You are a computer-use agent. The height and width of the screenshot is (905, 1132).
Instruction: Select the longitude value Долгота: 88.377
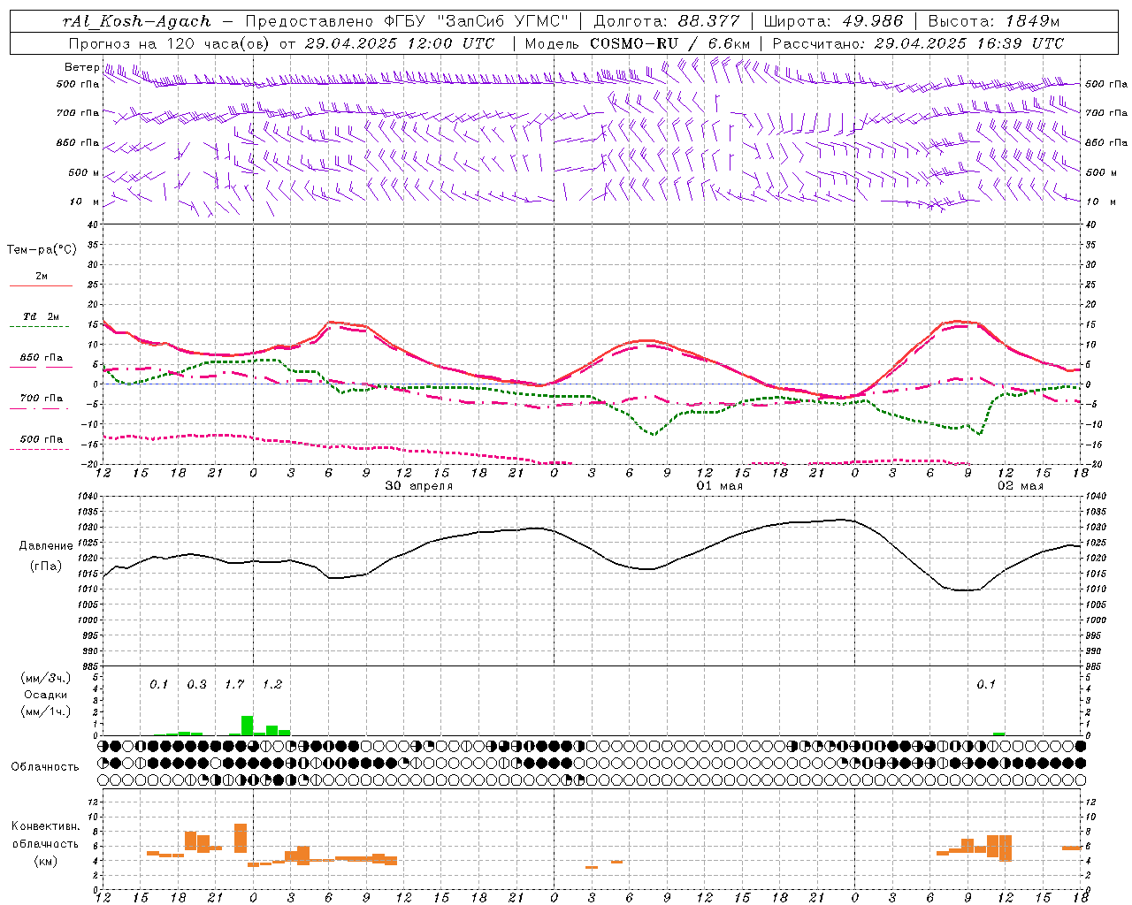[x=667, y=21]
